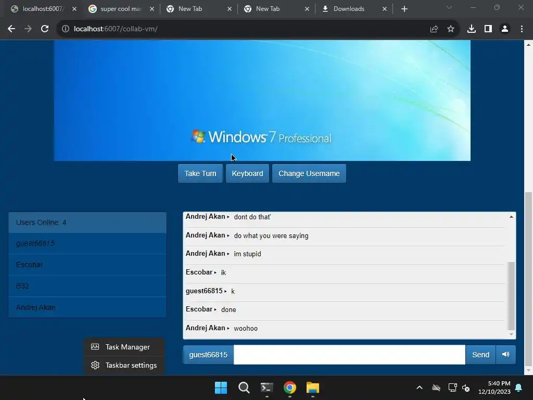The width and height of the screenshot is (533, 400).
Task: Open Google Chrome from taskbar
Action: 289,387
